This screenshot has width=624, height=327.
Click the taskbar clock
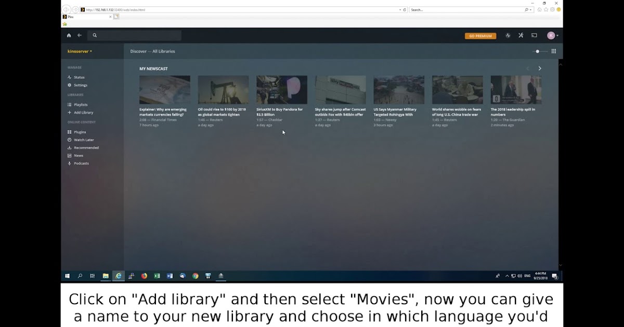pyautogui.click(x=541, y=276)
